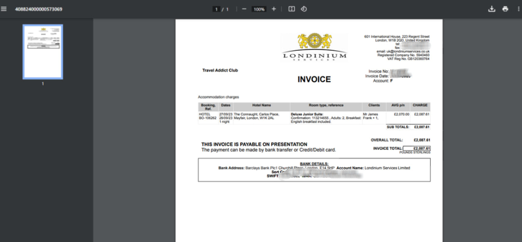This screenshot has width=522, height=242.
Task: Select the page 1 thumbnail
Action: (43, 52)
